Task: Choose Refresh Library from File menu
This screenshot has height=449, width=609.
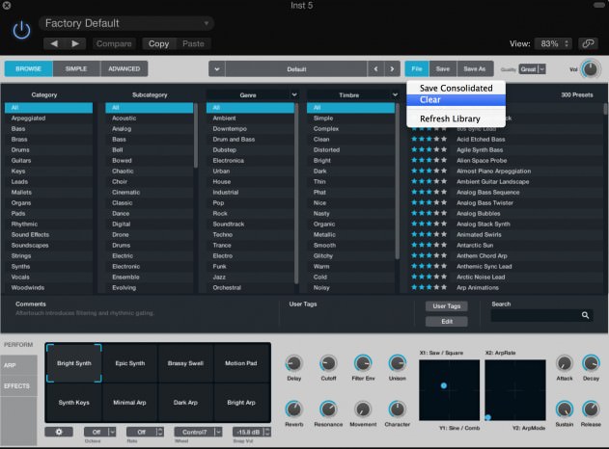Action: click(x=456, y=119)
